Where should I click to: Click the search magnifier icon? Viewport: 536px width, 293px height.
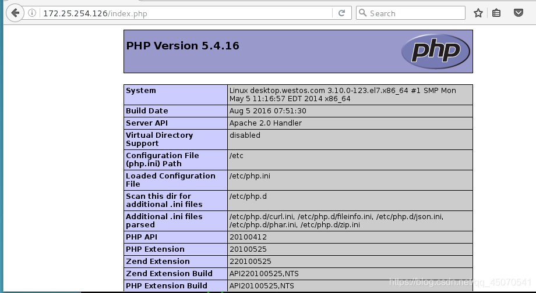[x=363, y=13]
